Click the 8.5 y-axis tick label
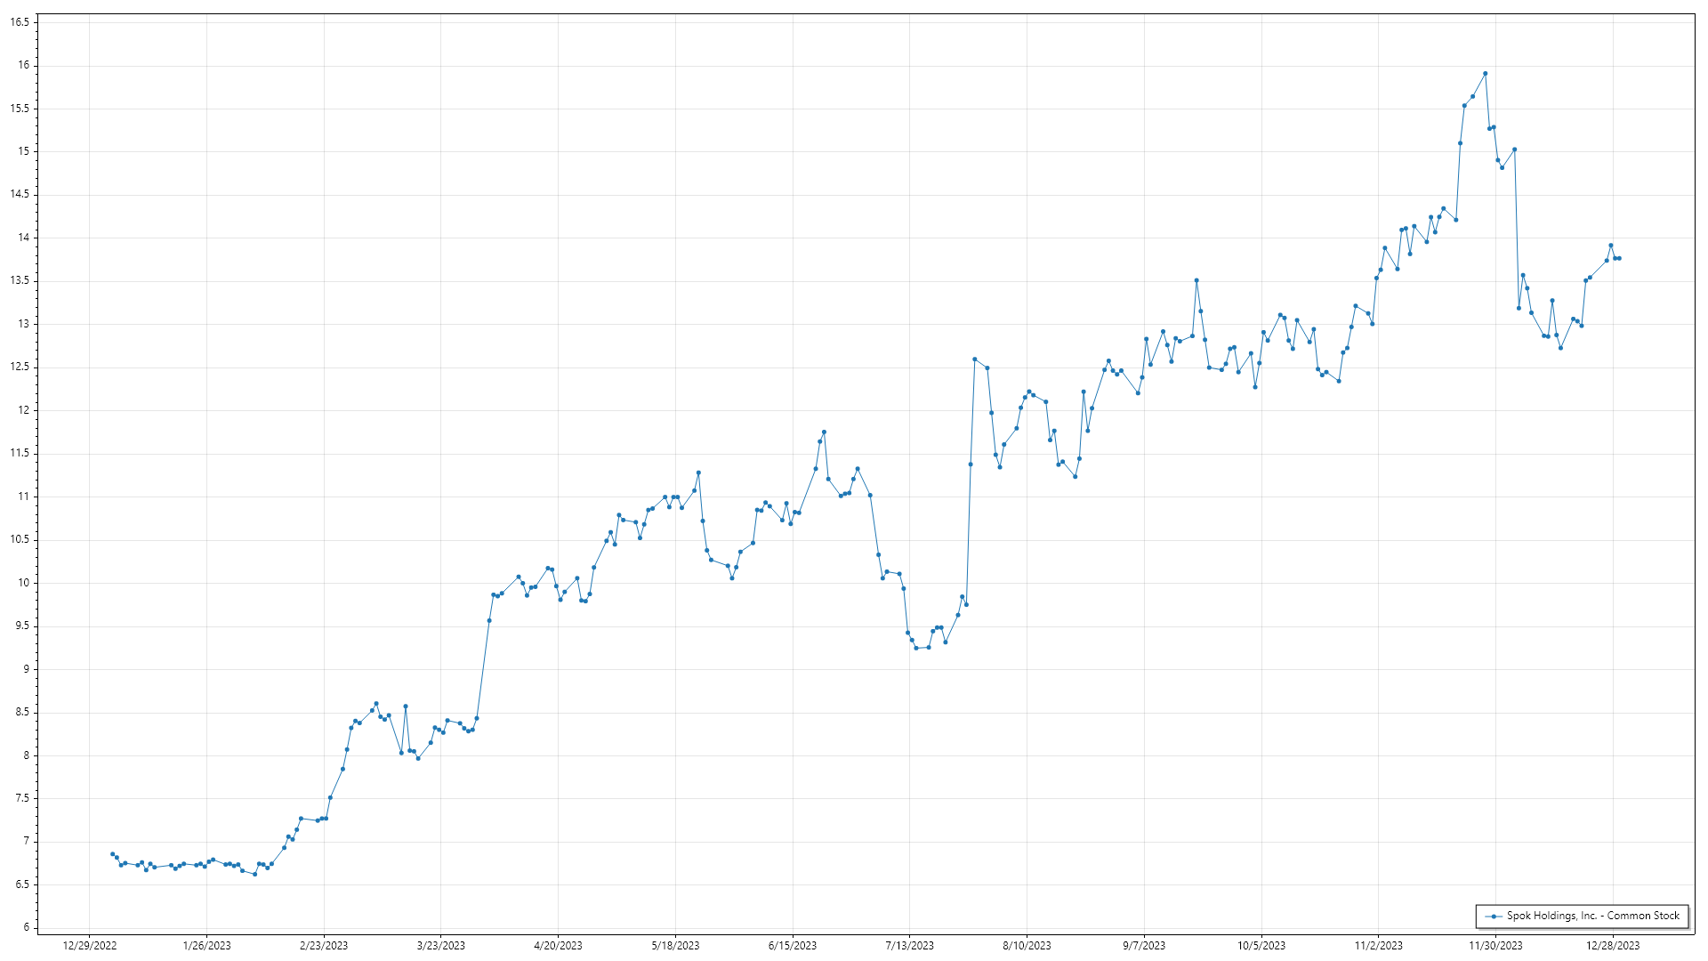 (22, 712)
